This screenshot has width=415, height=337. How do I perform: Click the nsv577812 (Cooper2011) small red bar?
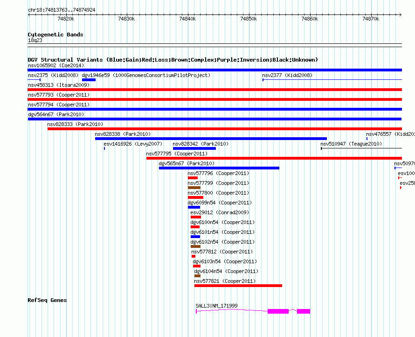point(194,256)
